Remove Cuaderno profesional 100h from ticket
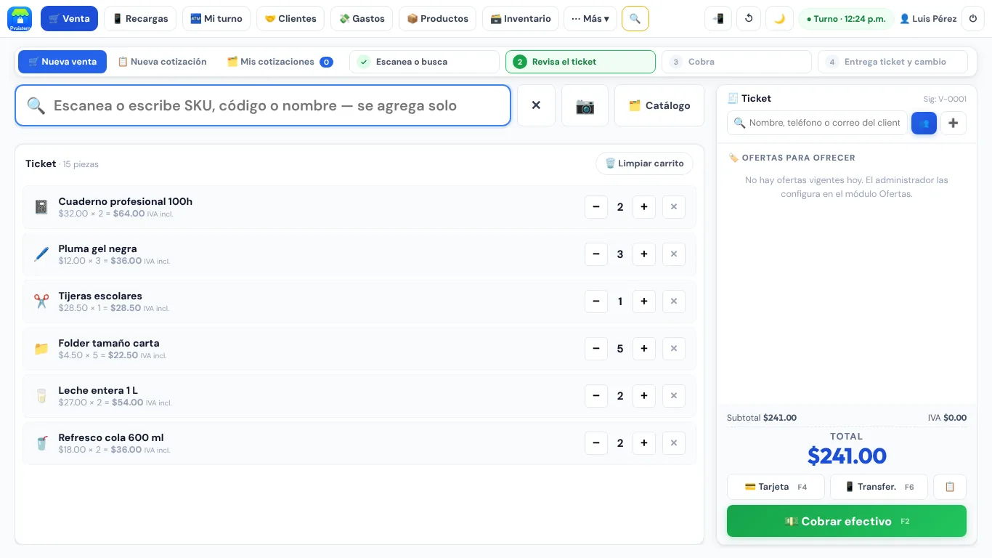992x558 pixels. pos(674,207)
